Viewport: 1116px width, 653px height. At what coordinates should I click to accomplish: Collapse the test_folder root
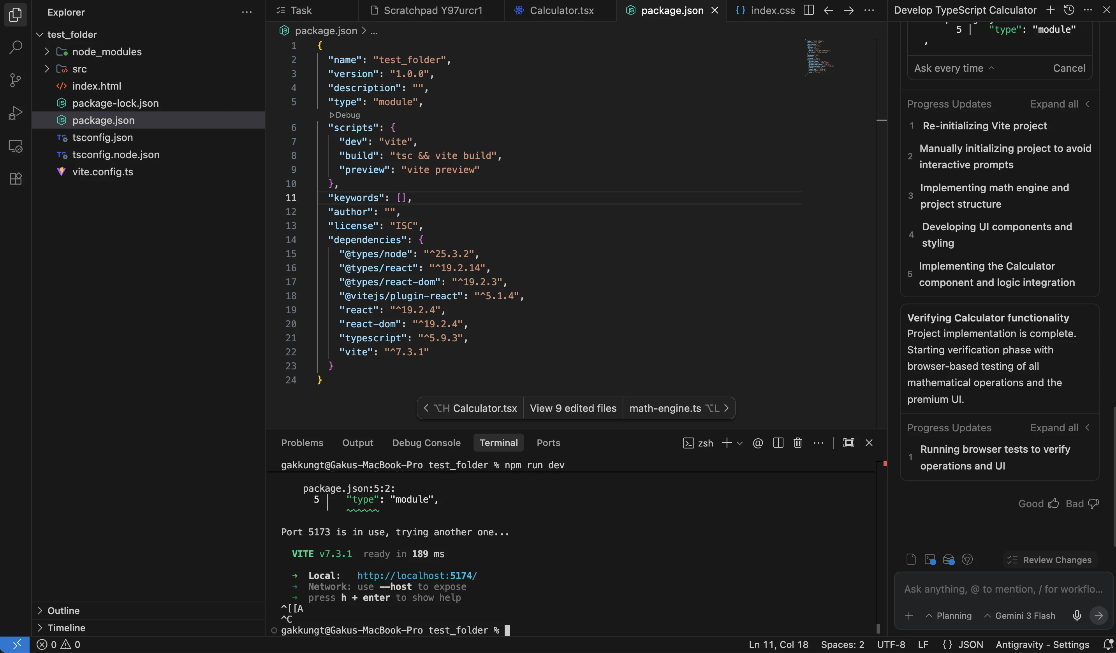(x=40, y=34)
